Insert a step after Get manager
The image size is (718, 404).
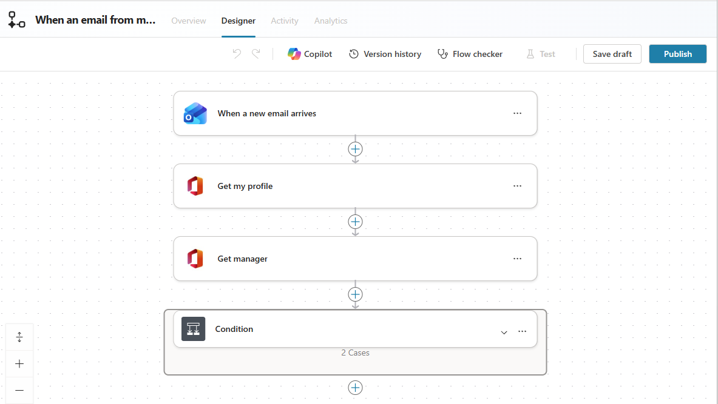[355, 294]
